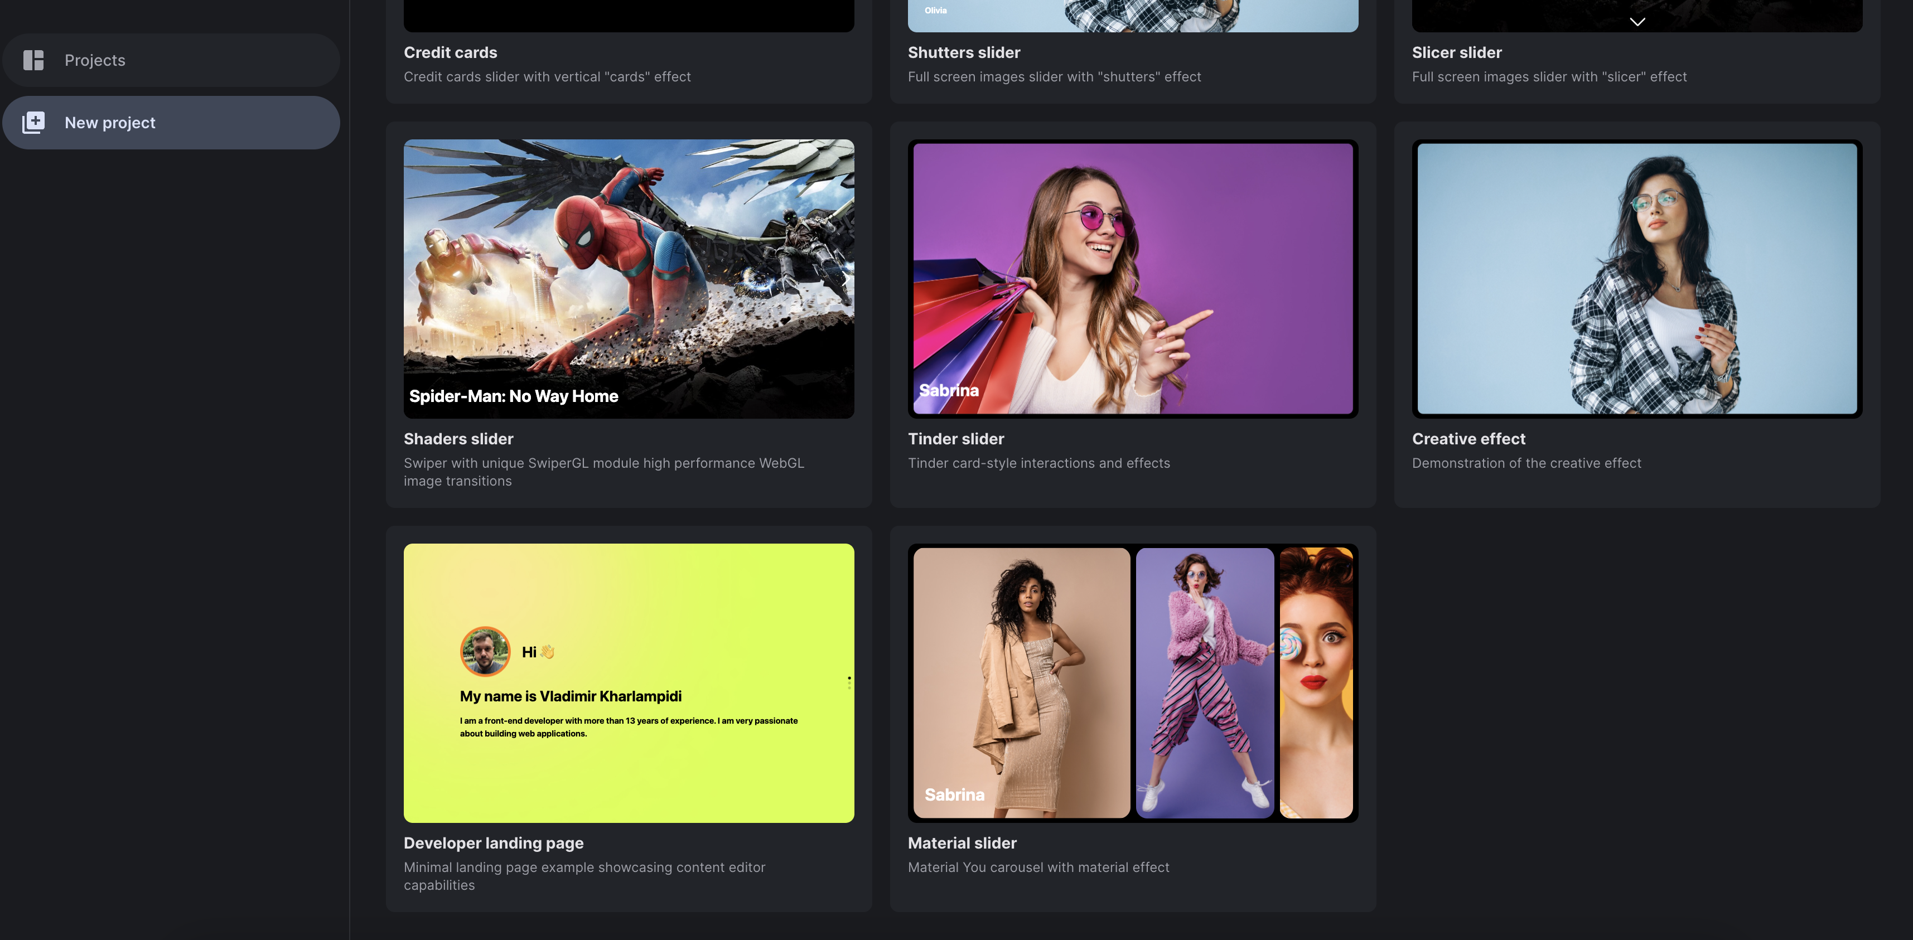Viewport: 1913px width, 940px height.
Task: Click "Material You carousel with material effect" text
Action: 1038,866
